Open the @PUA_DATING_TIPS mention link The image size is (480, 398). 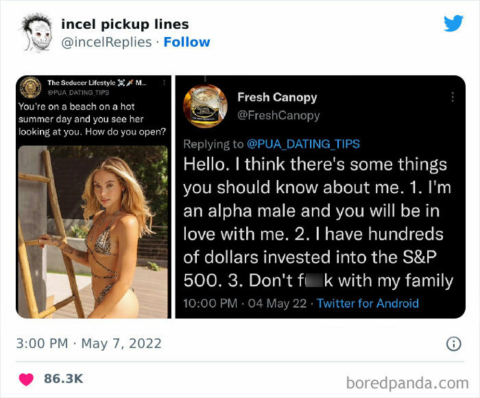click(x=302, y=144)
